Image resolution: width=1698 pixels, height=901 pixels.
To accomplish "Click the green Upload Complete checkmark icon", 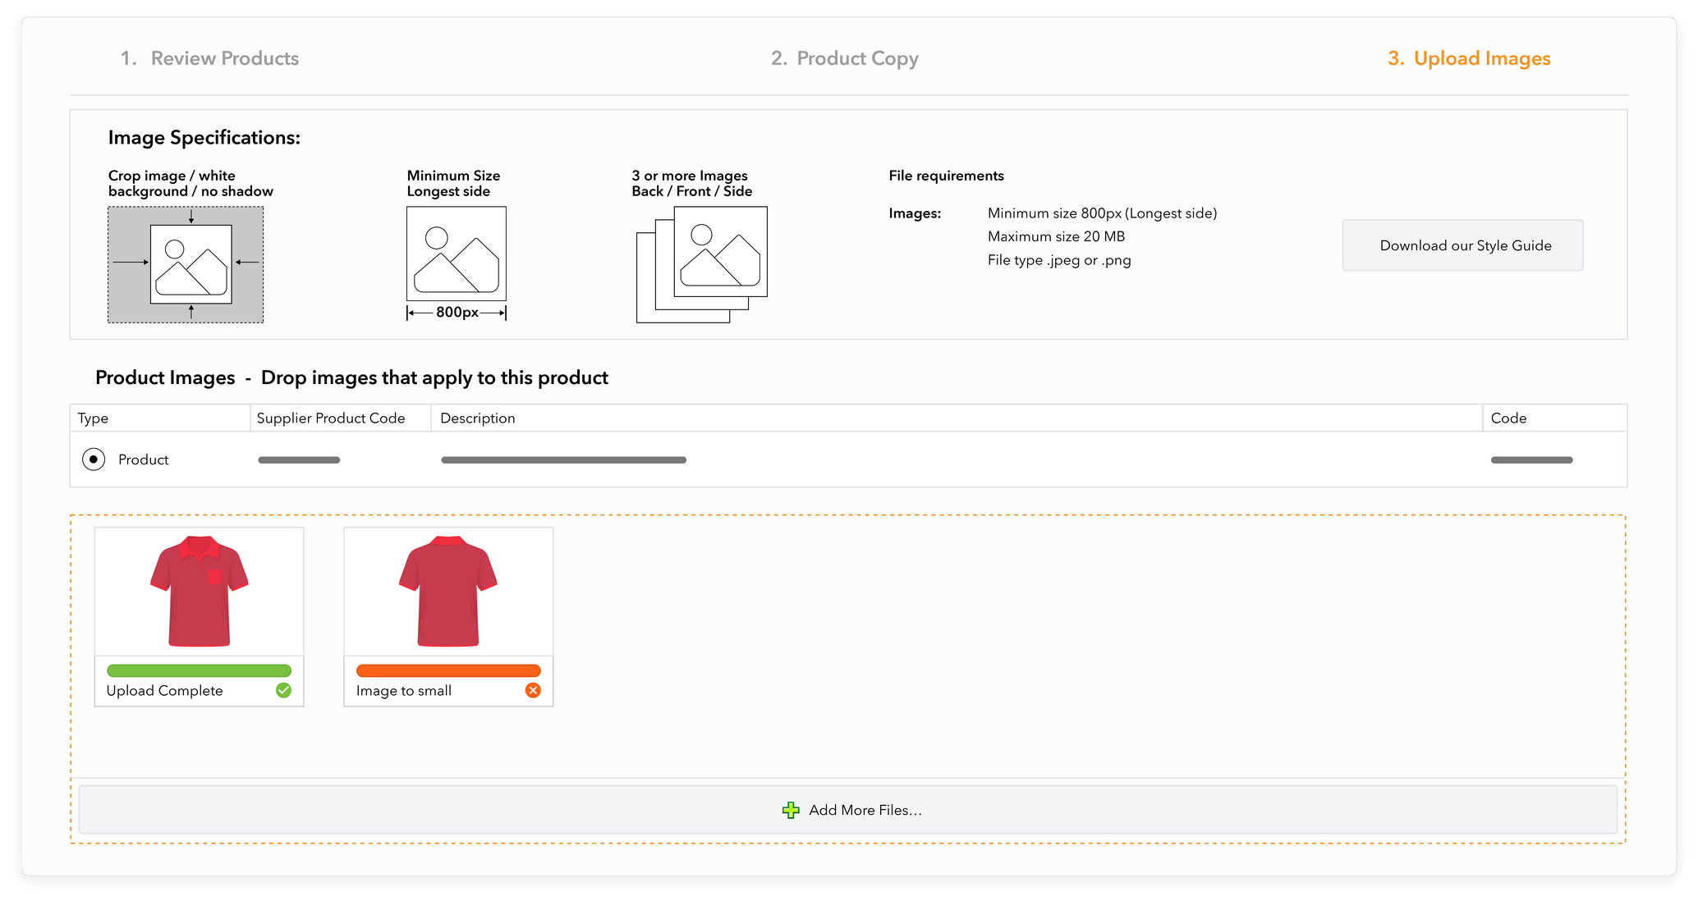I will coord(283,690).
